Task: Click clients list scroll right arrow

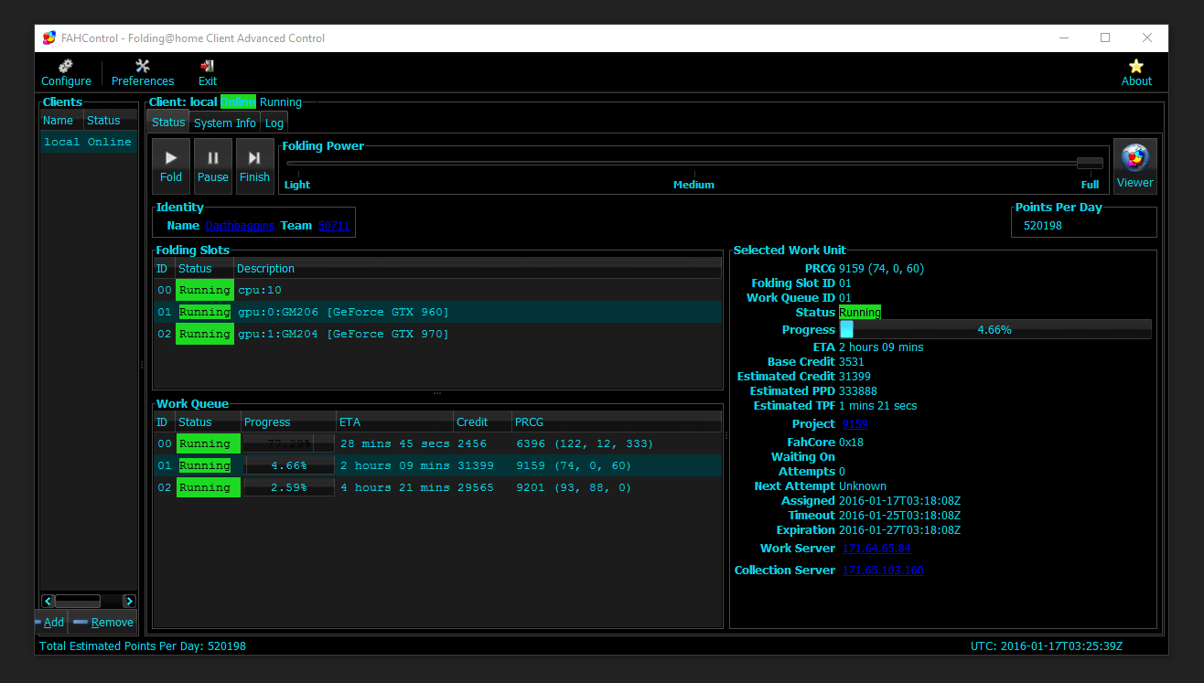Action: coord(129,601)
